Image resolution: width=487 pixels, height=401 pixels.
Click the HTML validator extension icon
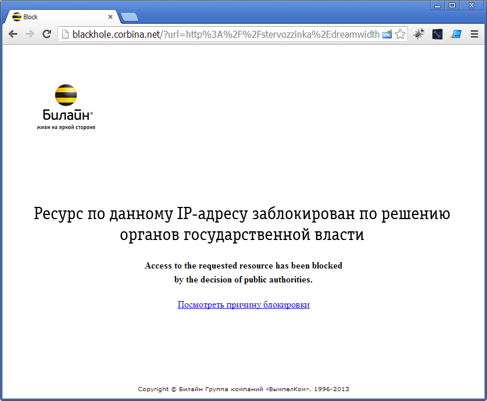coord(386,34)
